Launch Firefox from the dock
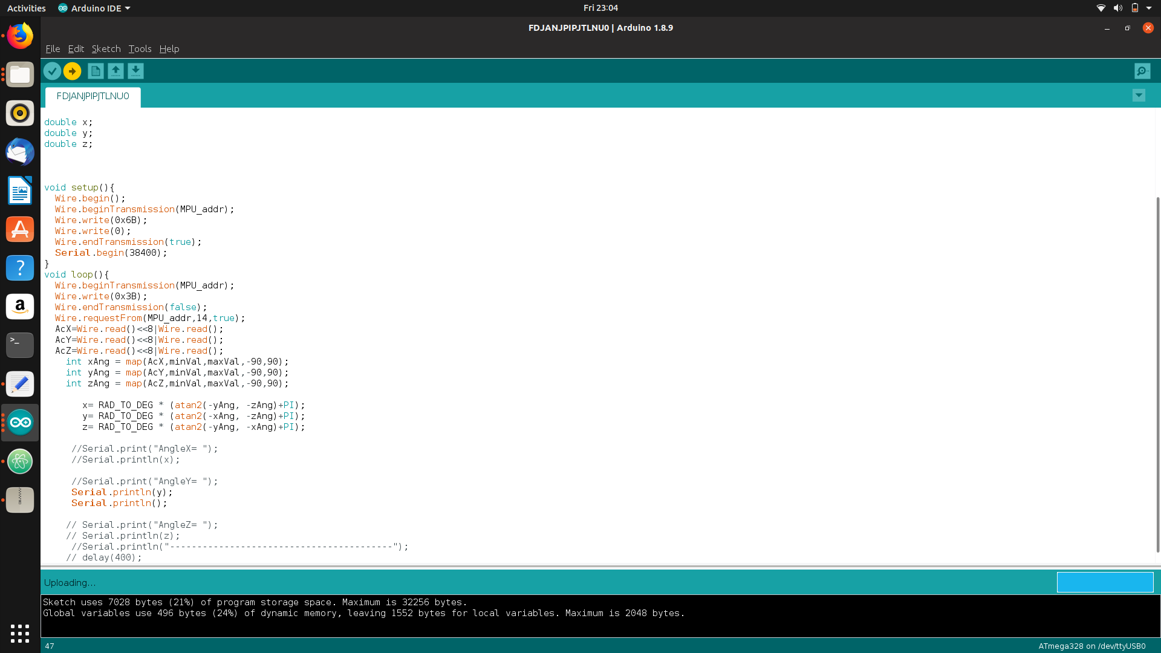 pos(20,36)
